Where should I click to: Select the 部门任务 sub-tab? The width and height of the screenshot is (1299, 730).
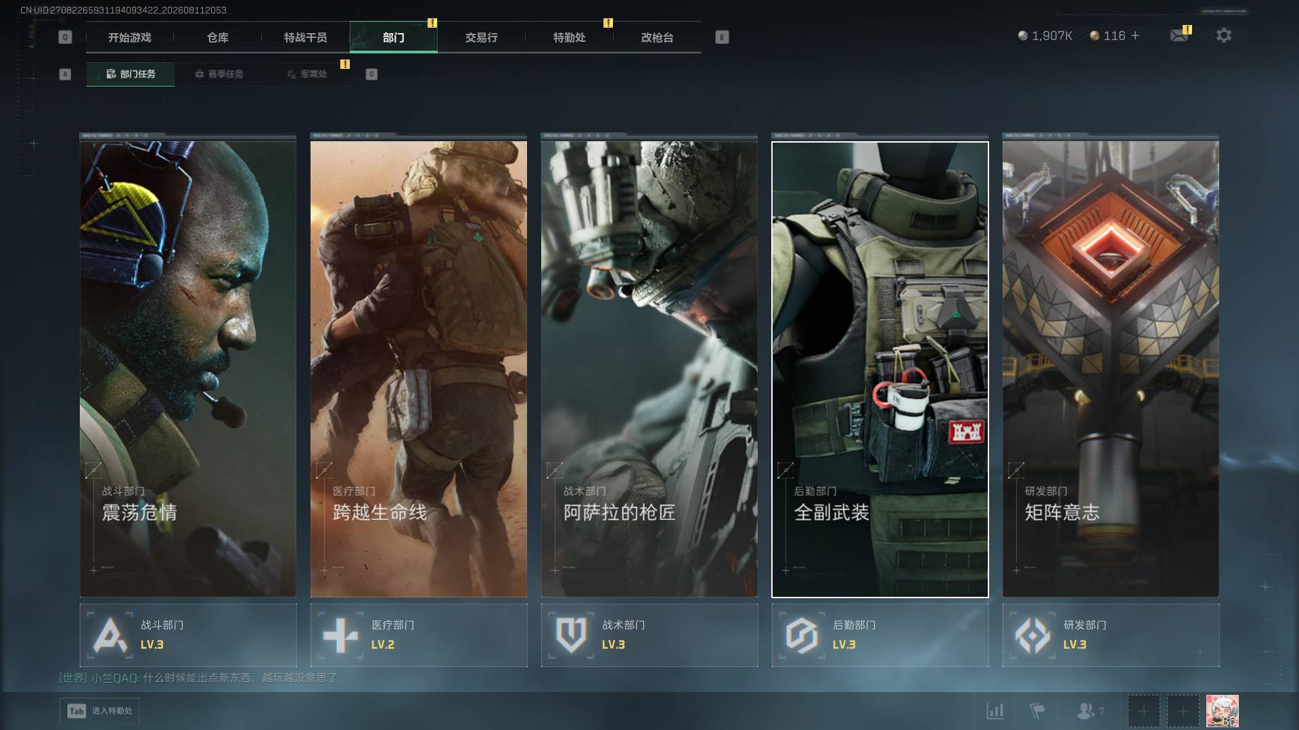coord(131,74)
